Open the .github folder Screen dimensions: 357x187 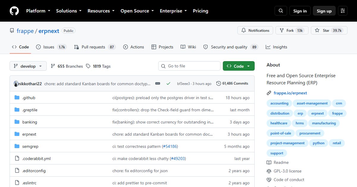point(29,98)
